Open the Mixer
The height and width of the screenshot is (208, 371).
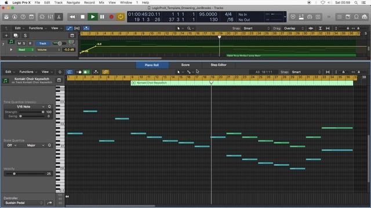click(50, 17)
